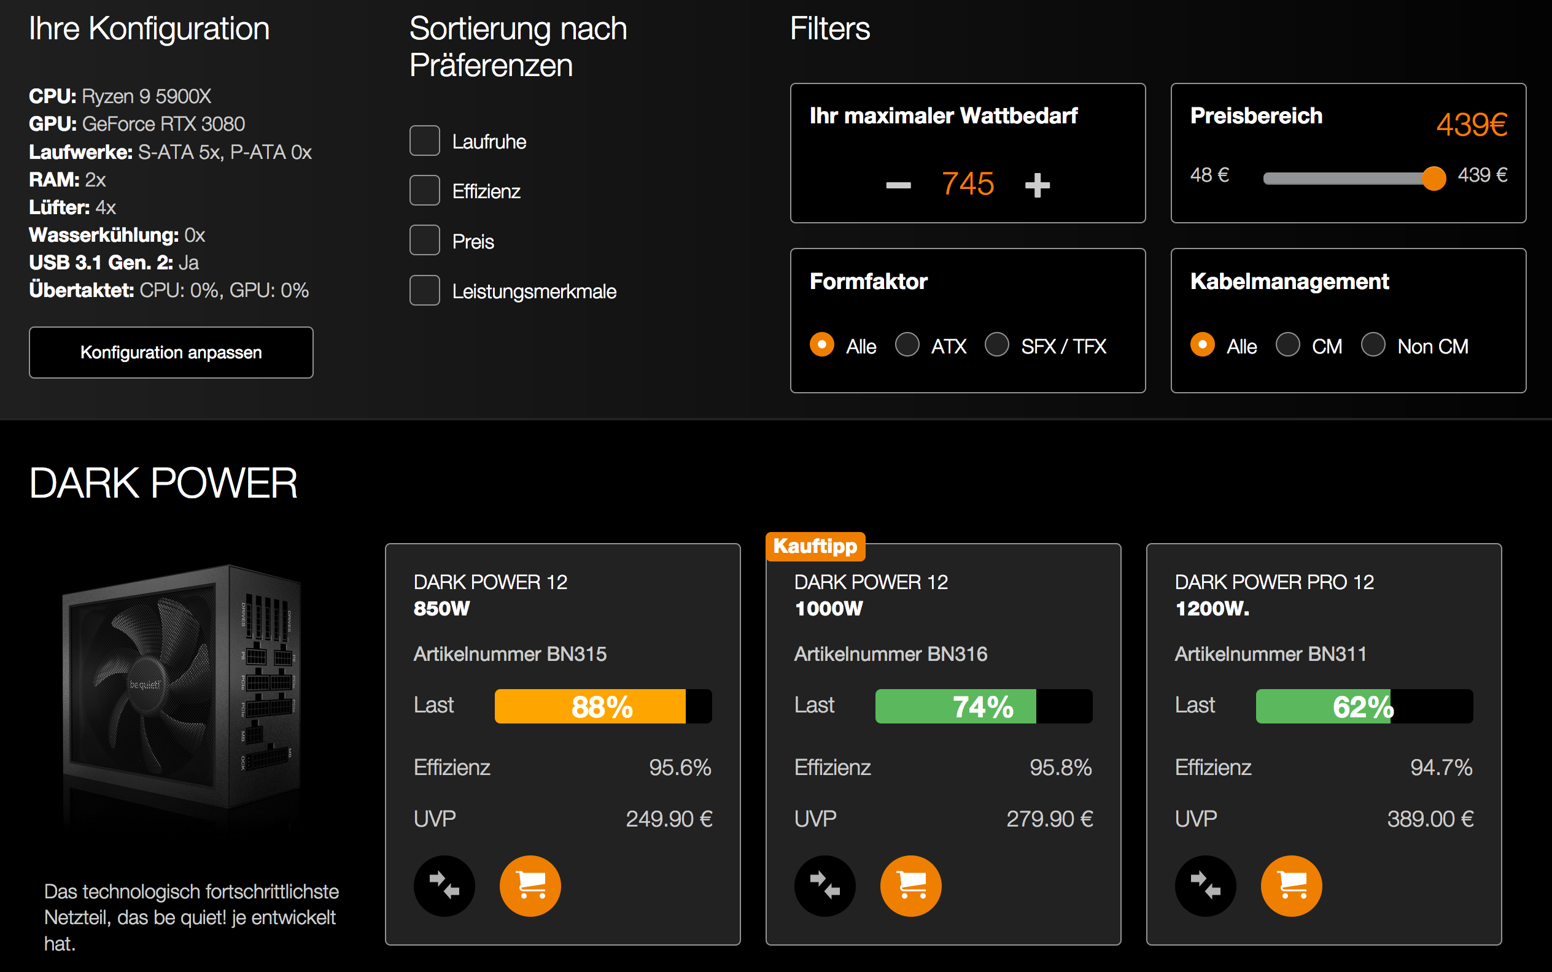Screen dimensions: 1552x972
Task: Add Dark Power 12 850W to cart
Action: 530,885
